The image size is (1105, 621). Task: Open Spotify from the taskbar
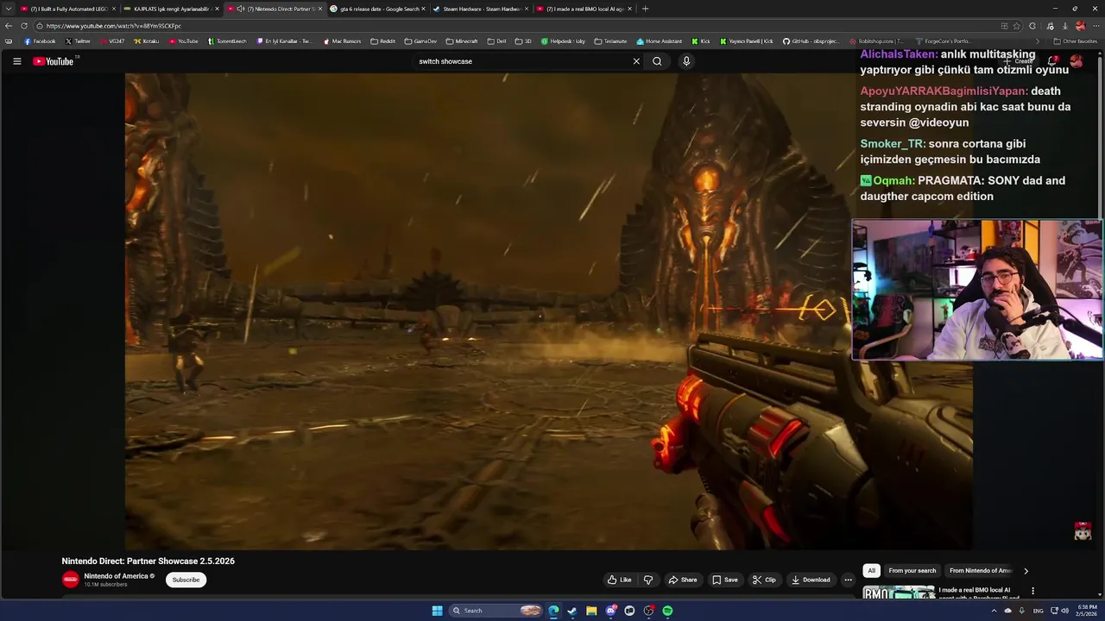click(x=667, y=611)
